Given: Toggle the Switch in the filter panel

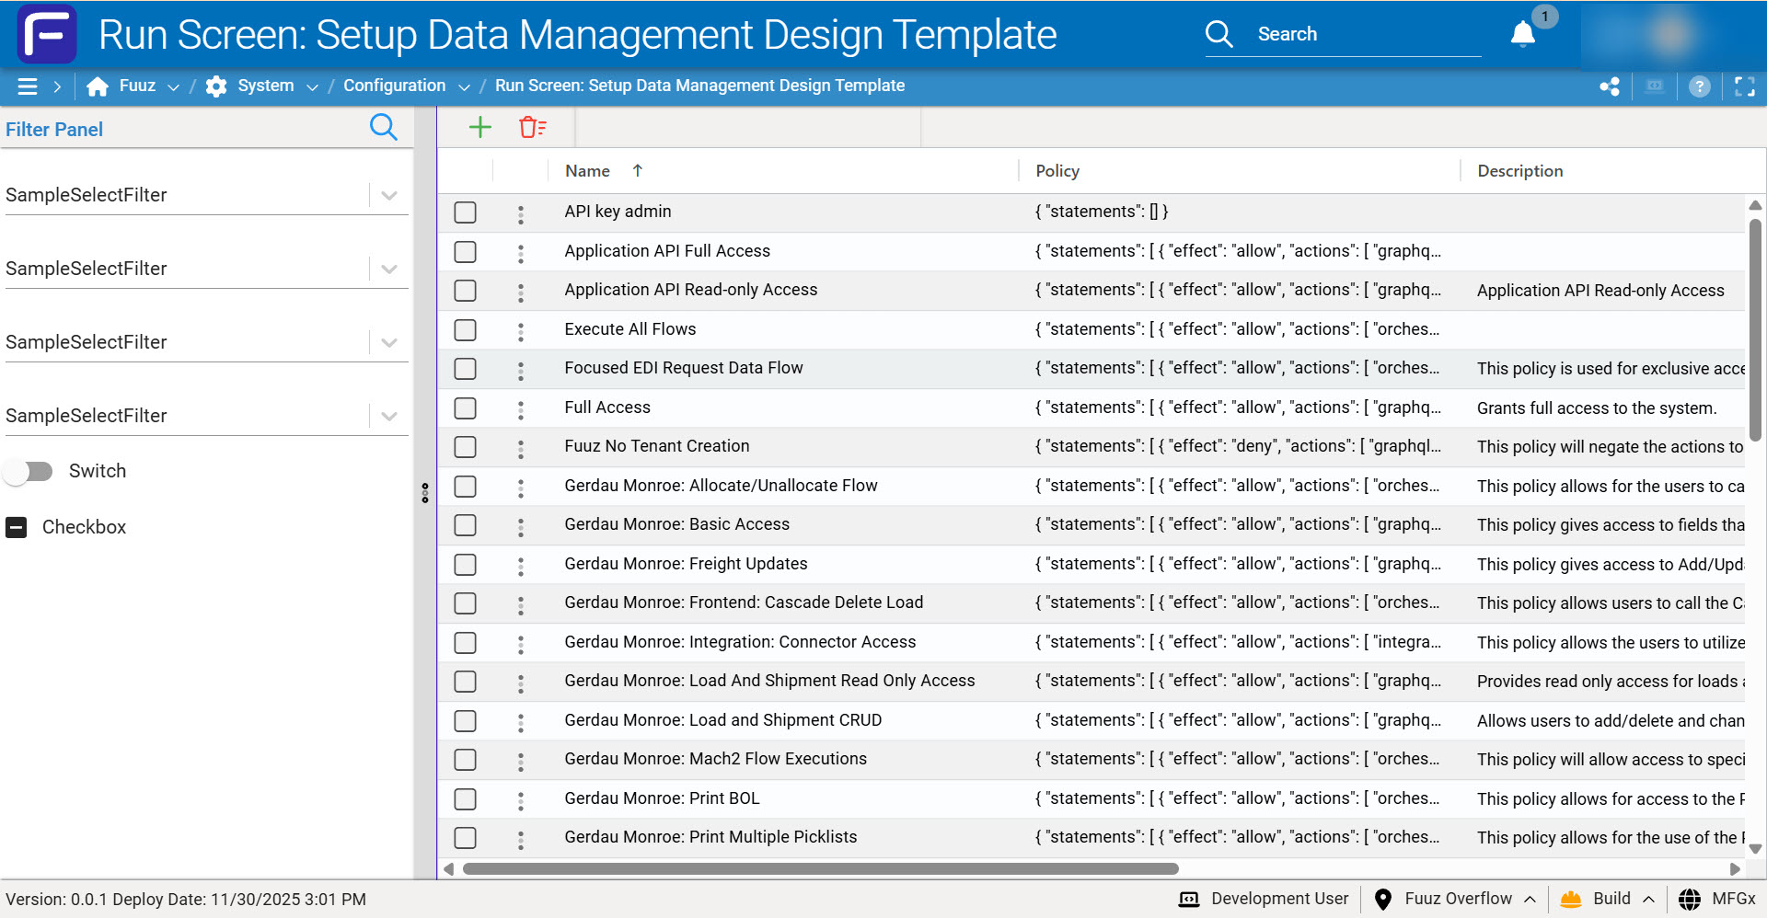Looking at the screenshot, I should pyautogui.click(x=29, y=472).
